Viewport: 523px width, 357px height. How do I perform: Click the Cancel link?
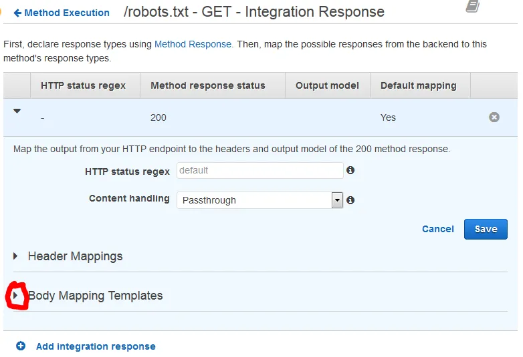[437, 229]
